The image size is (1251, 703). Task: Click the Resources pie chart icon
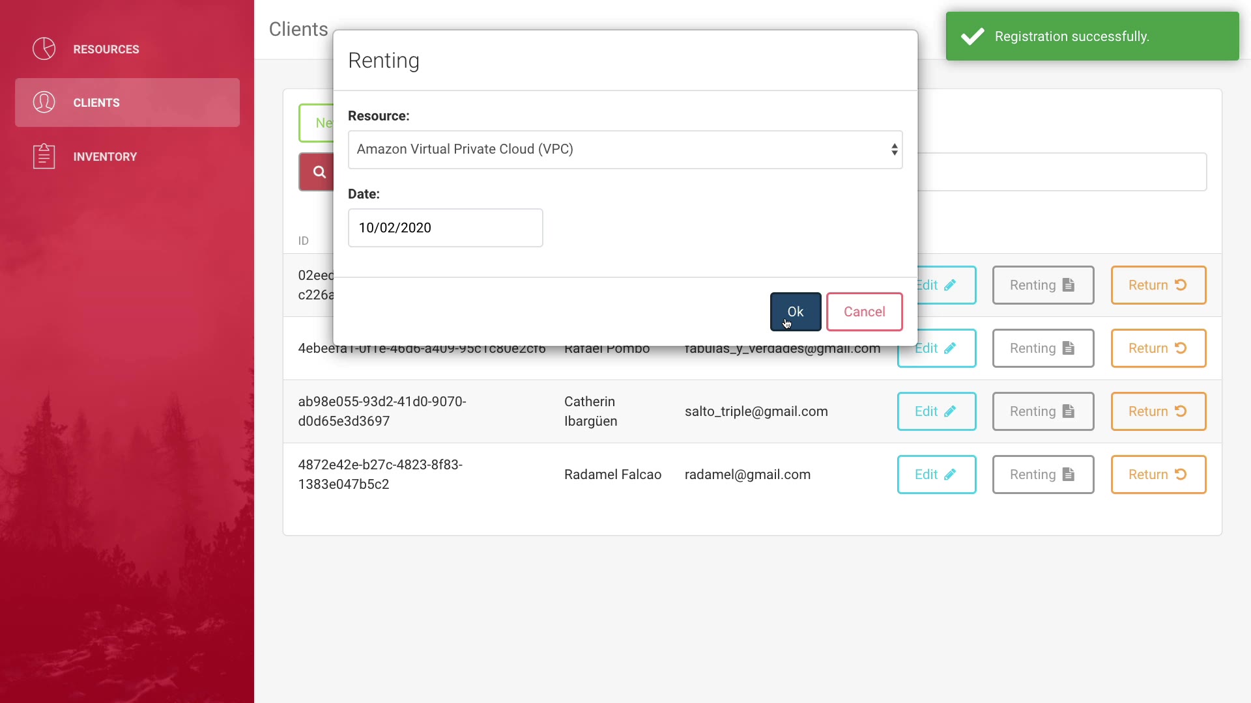click(x=44, y=49)
